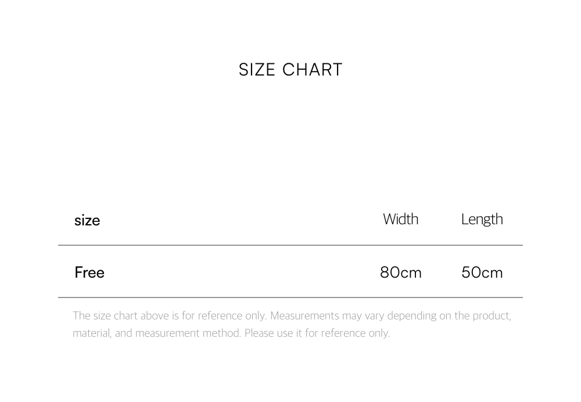This screenshot has width=581, height=402.
Task: Click the word Measurements in the disclaimer
Action: [304, 315]
